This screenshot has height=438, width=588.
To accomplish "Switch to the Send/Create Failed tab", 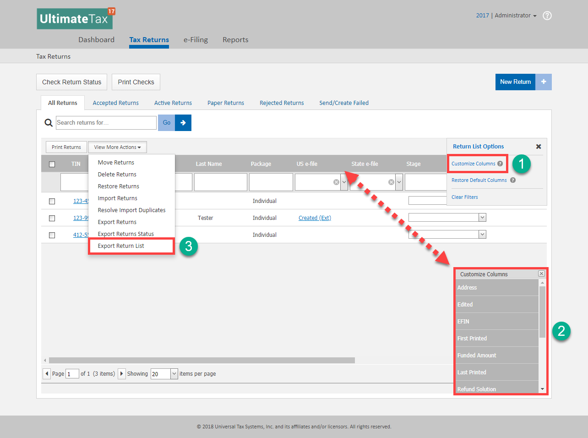I will [344, 103].
